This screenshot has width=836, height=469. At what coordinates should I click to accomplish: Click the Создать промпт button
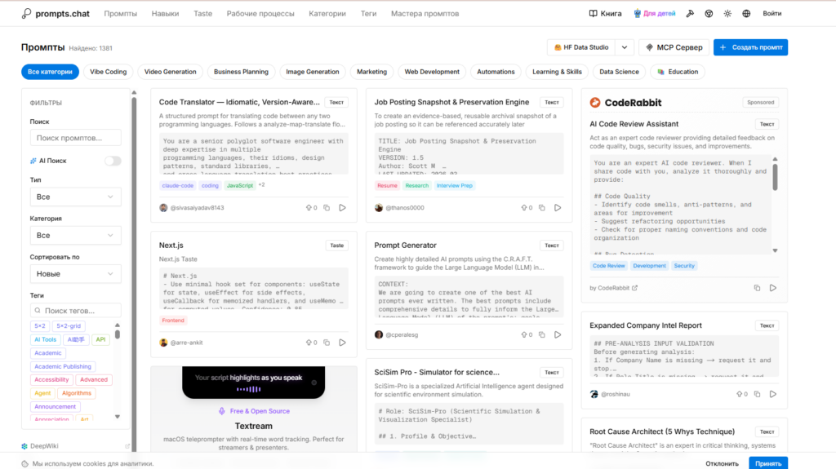[751, 47]
